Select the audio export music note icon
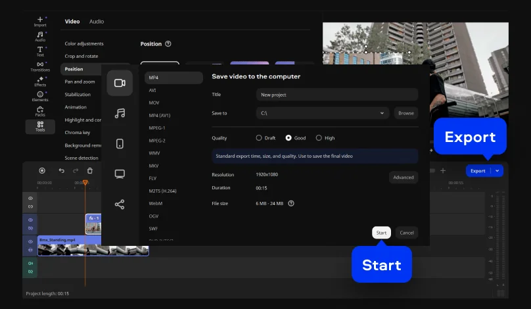 [120, 113]
